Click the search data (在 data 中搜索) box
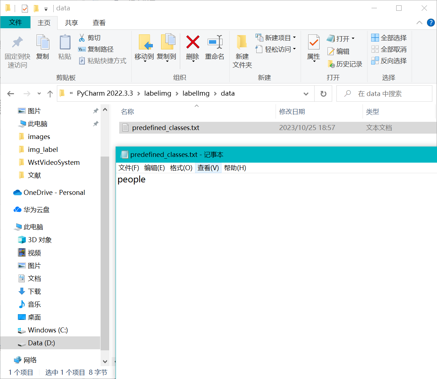The height and width of the screenshot is (379, 437). (384, 93)
